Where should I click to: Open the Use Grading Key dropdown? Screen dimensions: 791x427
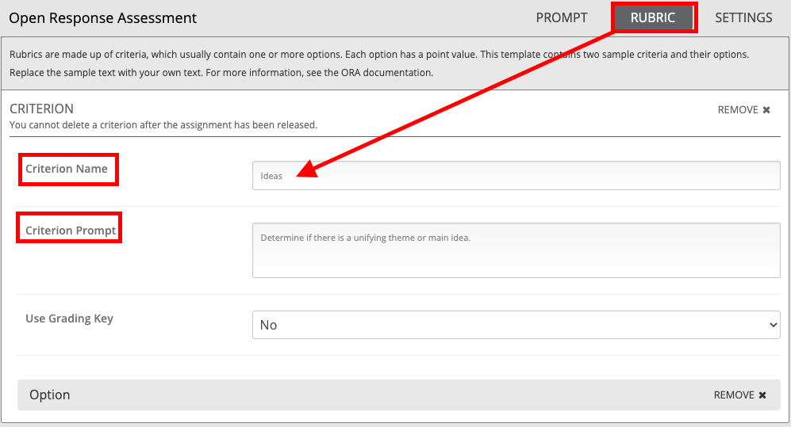tap(516, 325)
